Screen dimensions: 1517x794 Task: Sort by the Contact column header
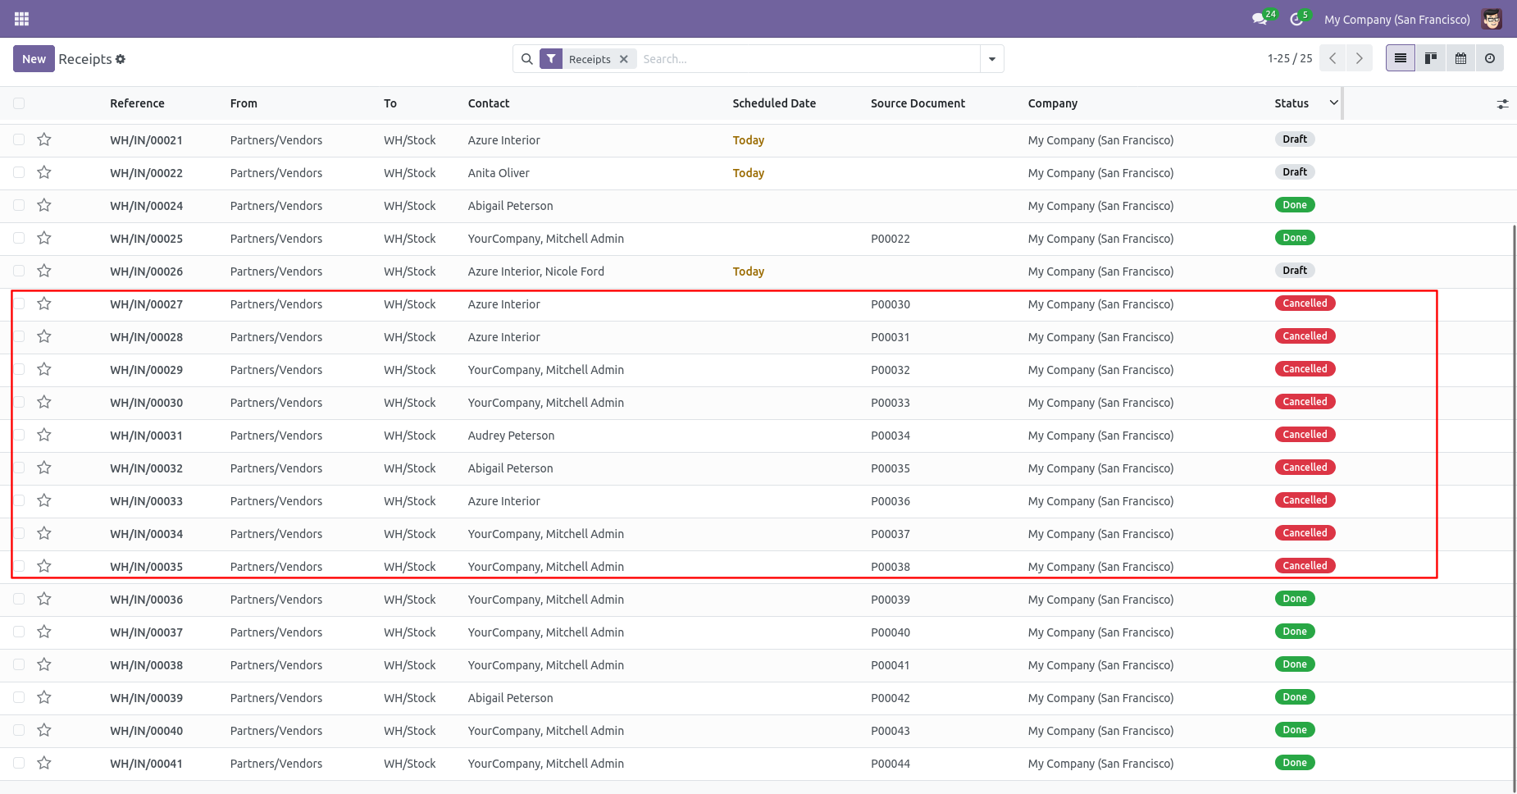(489, 103)
